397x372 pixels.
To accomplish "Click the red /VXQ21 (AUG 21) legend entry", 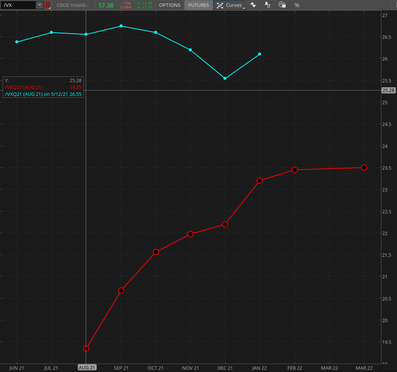I will tap(24, 87).
